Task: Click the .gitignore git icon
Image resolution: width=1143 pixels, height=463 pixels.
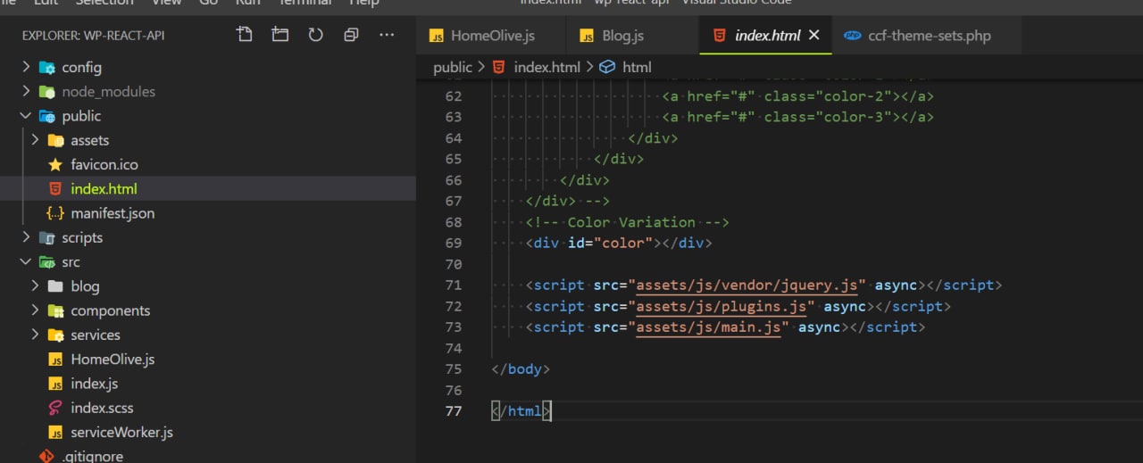Action: pyautogui.click(x=46, y=456)
